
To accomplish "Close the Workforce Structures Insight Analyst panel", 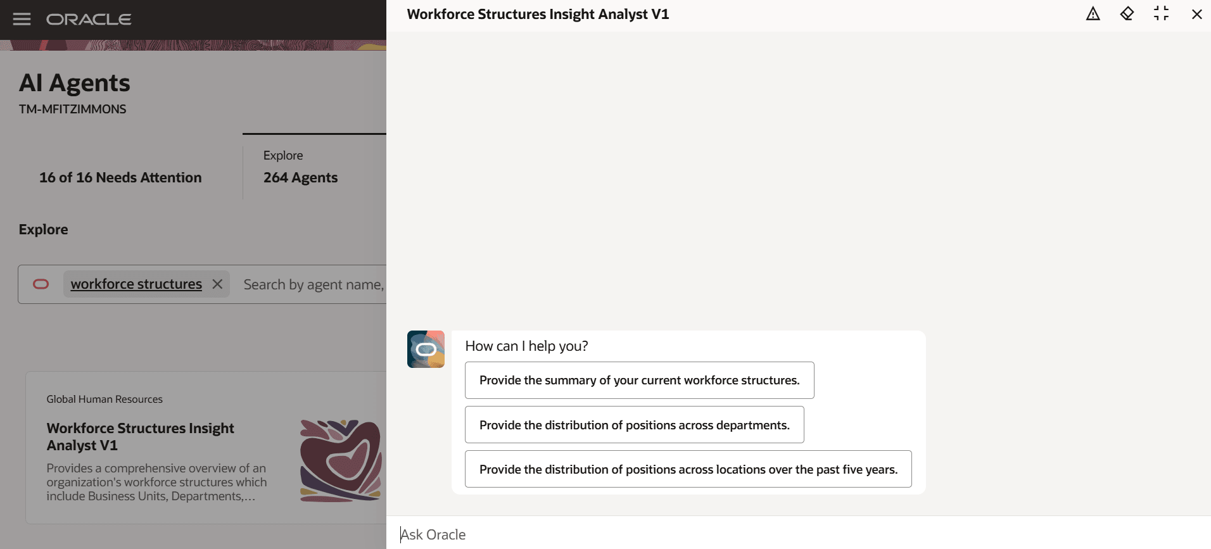I will click(1196, 13).
